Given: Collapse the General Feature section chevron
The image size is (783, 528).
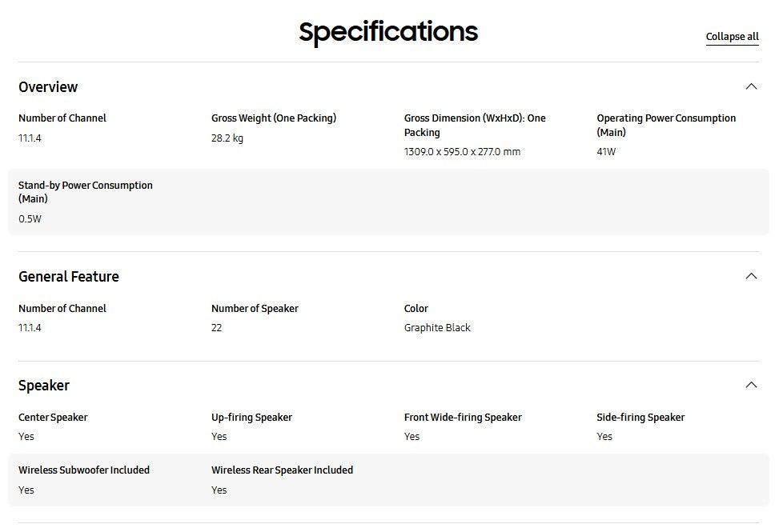Looking at the screenshot, I should pyautogui.click(x=750, y=276).
